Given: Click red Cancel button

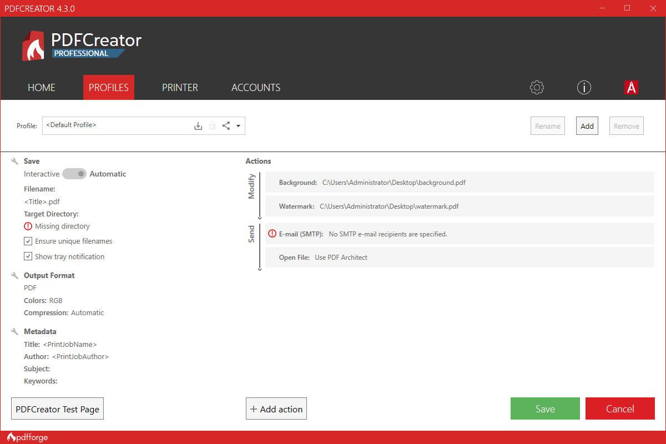Looking at the screenshot, I should pos(620,408).
